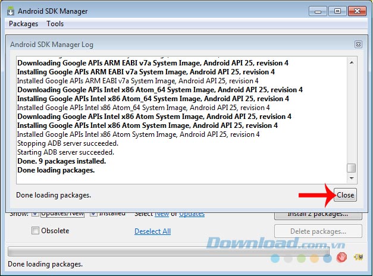Click 'Stopping ADB server succeeded.' line

click(68, 143)
